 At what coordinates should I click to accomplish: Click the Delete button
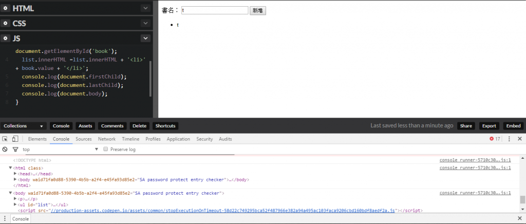pos(140,126)
